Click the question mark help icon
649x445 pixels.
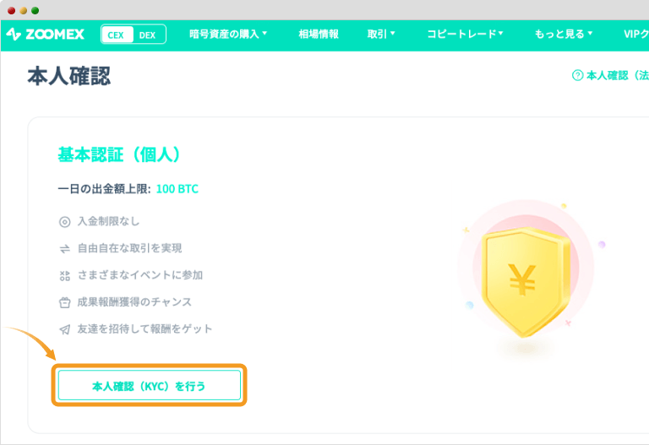(578, 76)
